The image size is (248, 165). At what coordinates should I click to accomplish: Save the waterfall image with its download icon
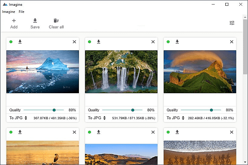click(98, 42)
